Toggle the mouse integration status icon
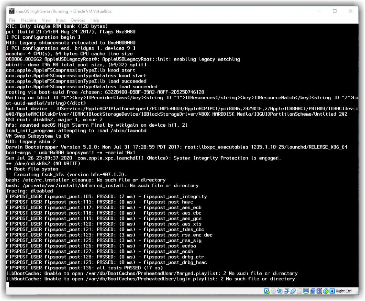Screen dimensions: 365x301 pos(332,291)
